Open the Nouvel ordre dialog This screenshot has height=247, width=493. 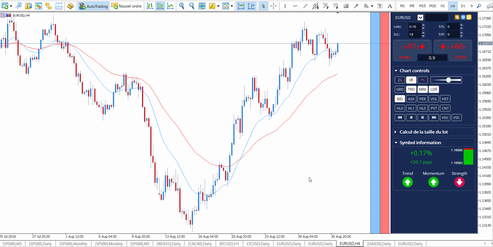point(127,6)
